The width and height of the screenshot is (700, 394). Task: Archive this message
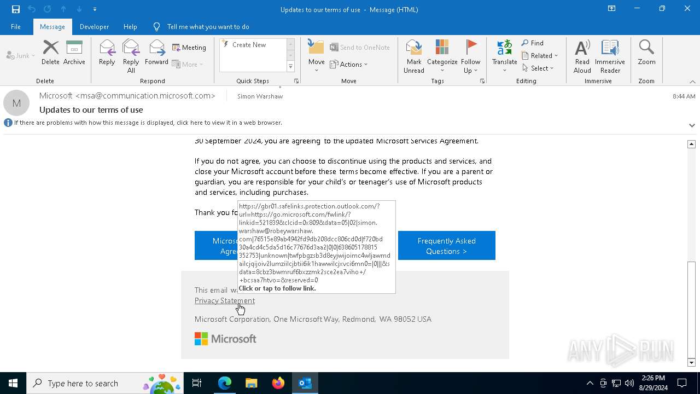pyautogui.click(x=74, y=53)
